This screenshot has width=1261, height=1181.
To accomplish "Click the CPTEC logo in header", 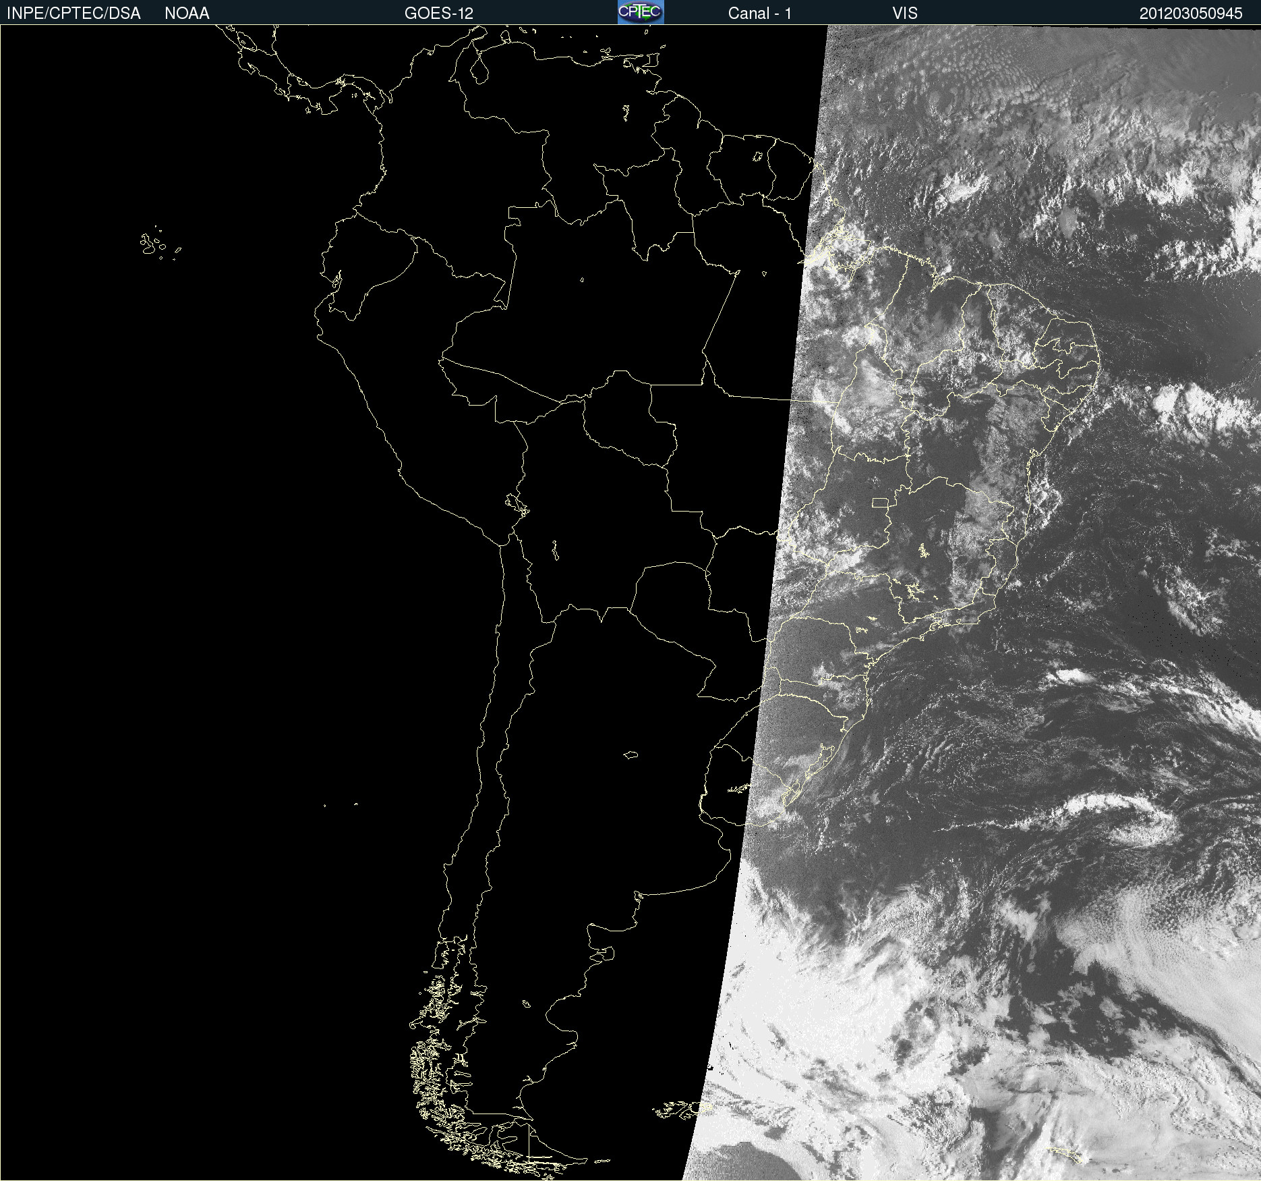I will 641,12.
